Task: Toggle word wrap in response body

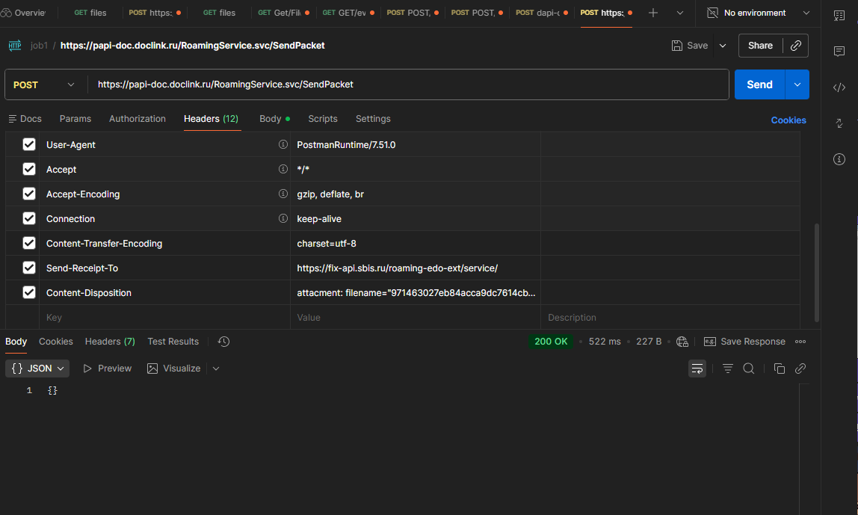Action: pyautogui.click(x=697, y=369)
